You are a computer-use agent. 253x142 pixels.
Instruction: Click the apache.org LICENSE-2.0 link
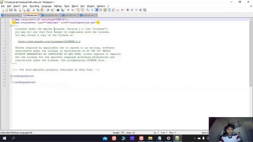coord(49,41)
